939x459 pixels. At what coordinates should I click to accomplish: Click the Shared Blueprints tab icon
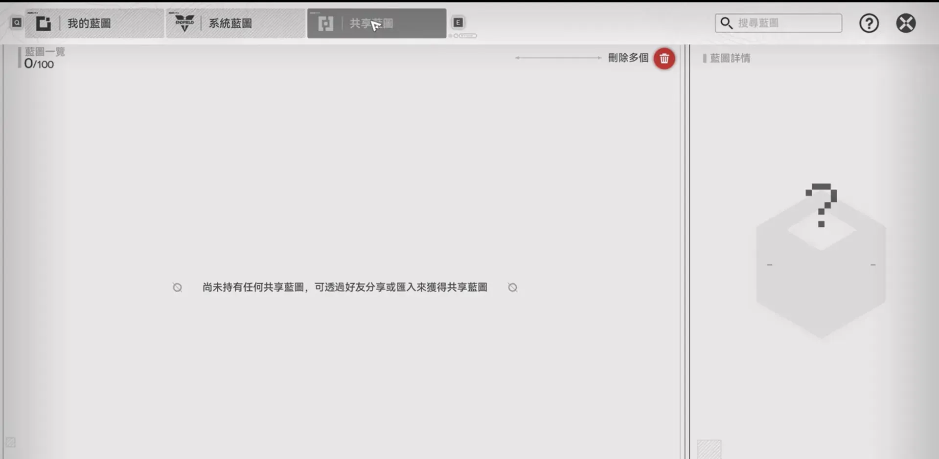tap(325, 23)
